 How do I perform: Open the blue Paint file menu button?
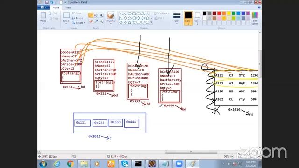point(43,7)
